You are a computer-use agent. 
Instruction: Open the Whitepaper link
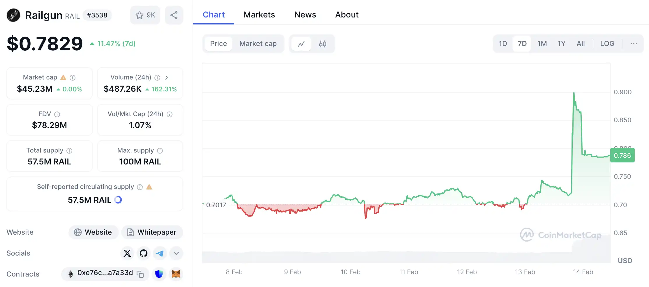(x=152, y=232)
